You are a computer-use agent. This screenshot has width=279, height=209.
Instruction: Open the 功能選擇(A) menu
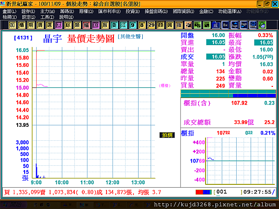[230, 12]
